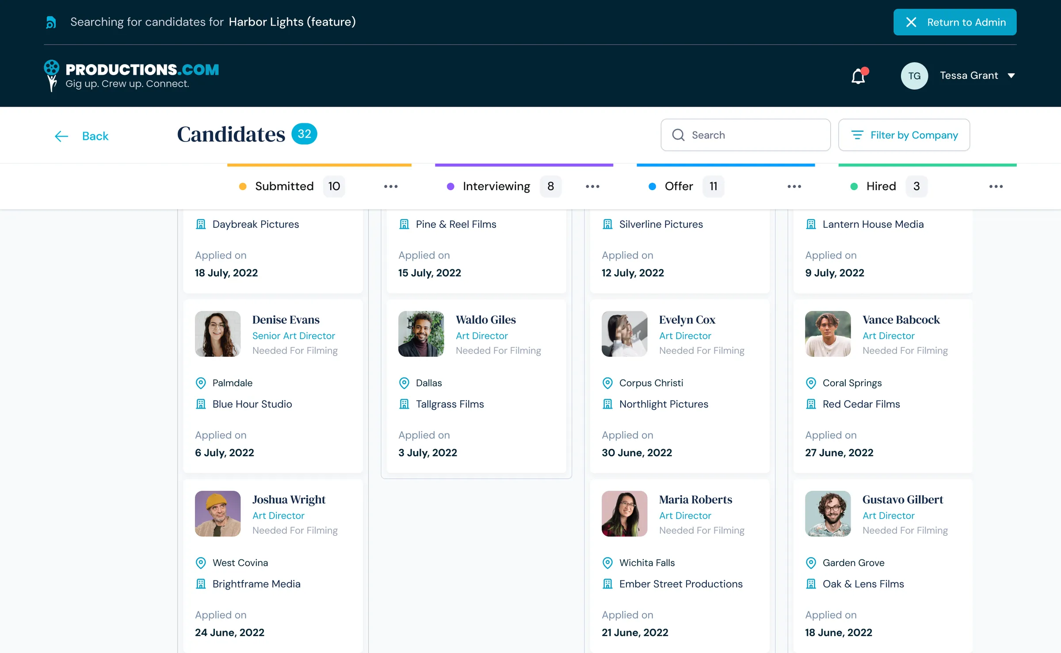The height and width of the screenshot is (653, 1061).
Task: Open the notifications bell
Action: coord(859,76)
